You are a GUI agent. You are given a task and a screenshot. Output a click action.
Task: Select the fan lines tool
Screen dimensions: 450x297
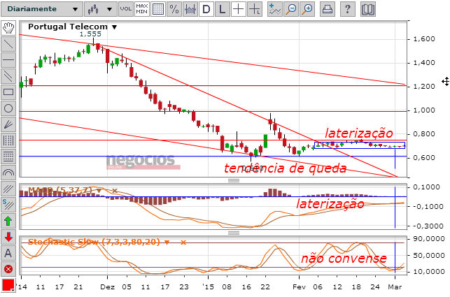tap(8, 124)
